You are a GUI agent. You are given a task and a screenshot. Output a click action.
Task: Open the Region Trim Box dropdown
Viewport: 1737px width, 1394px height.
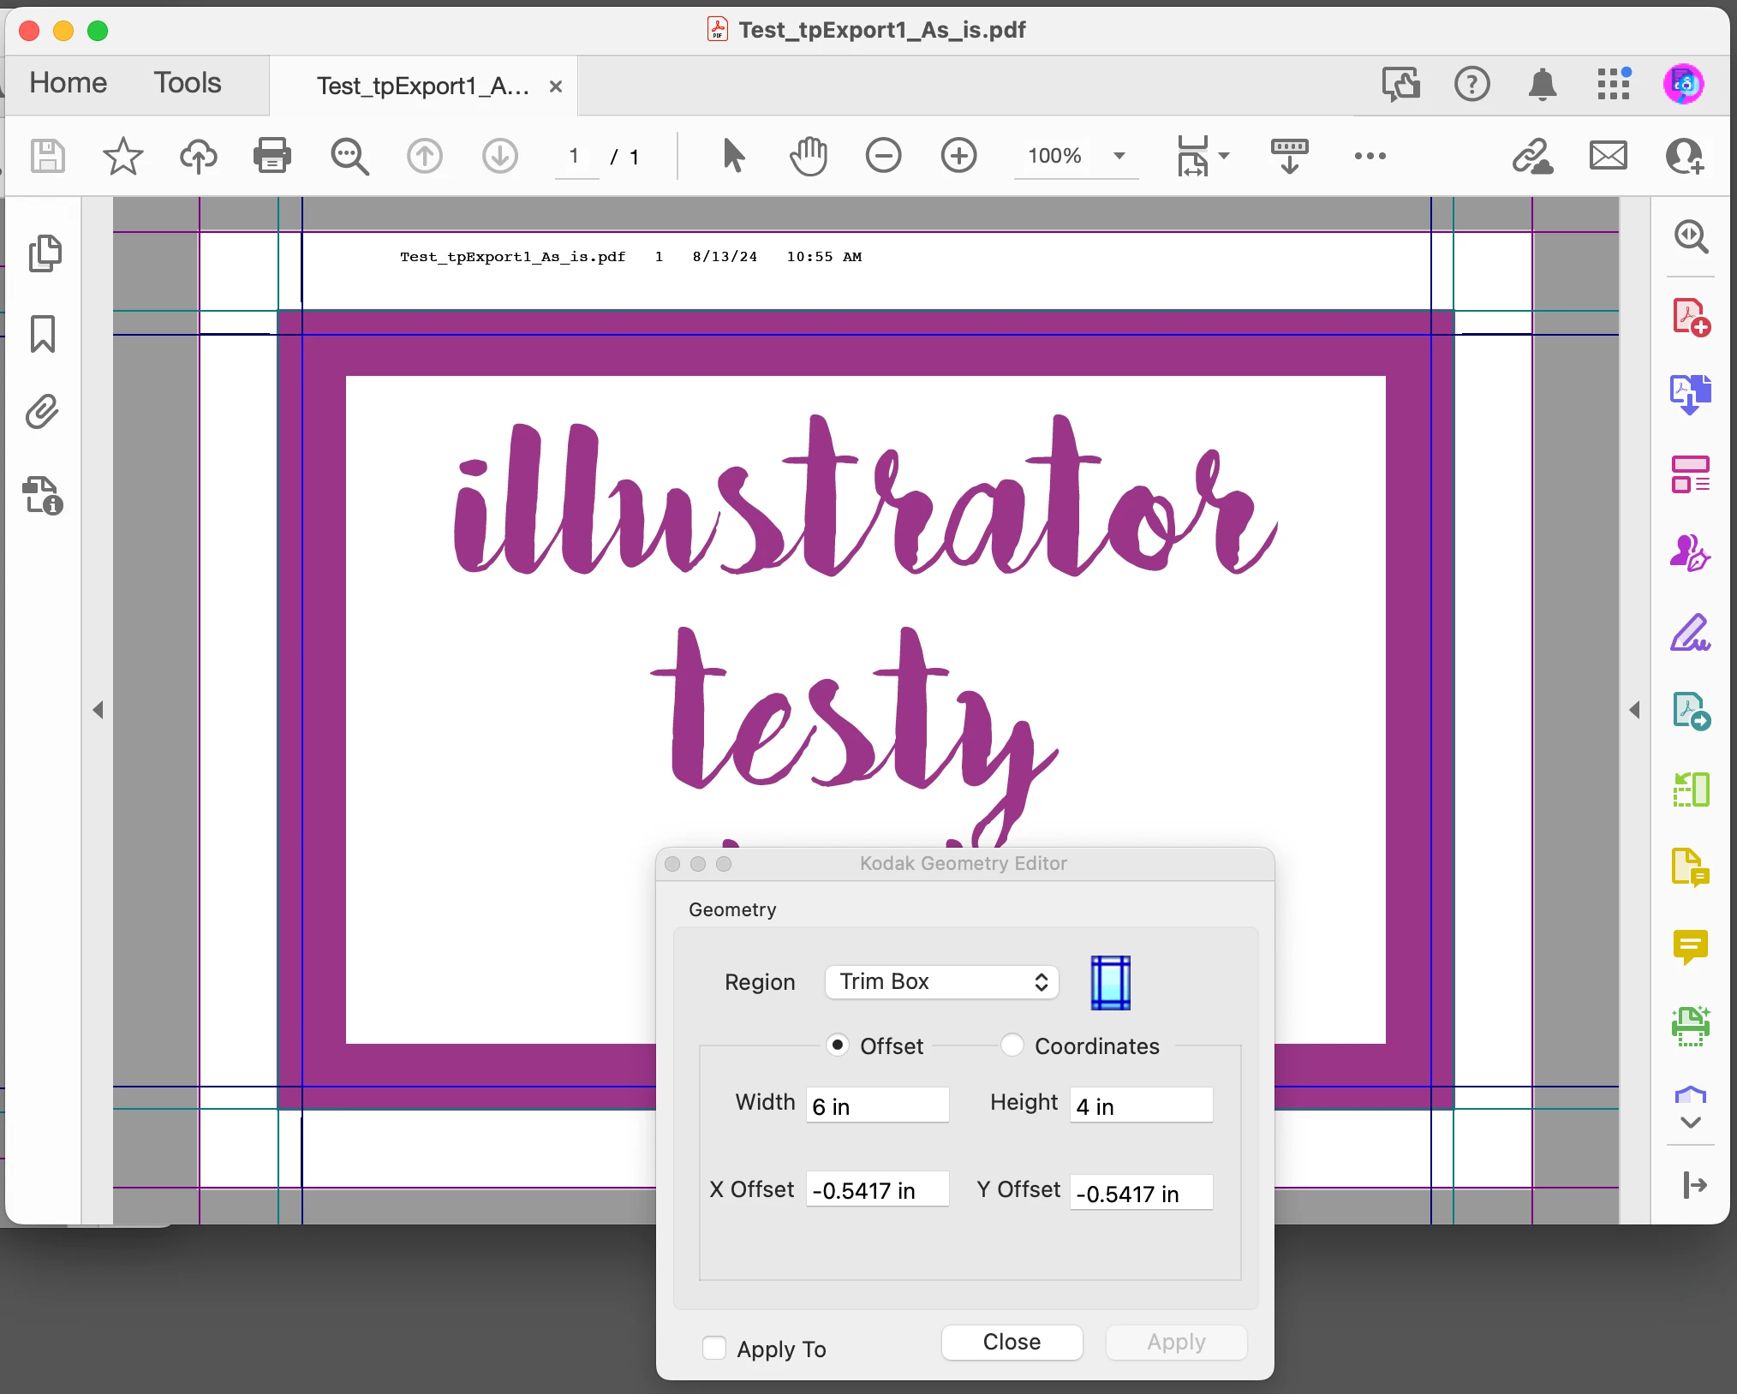(x=941, y=981)
